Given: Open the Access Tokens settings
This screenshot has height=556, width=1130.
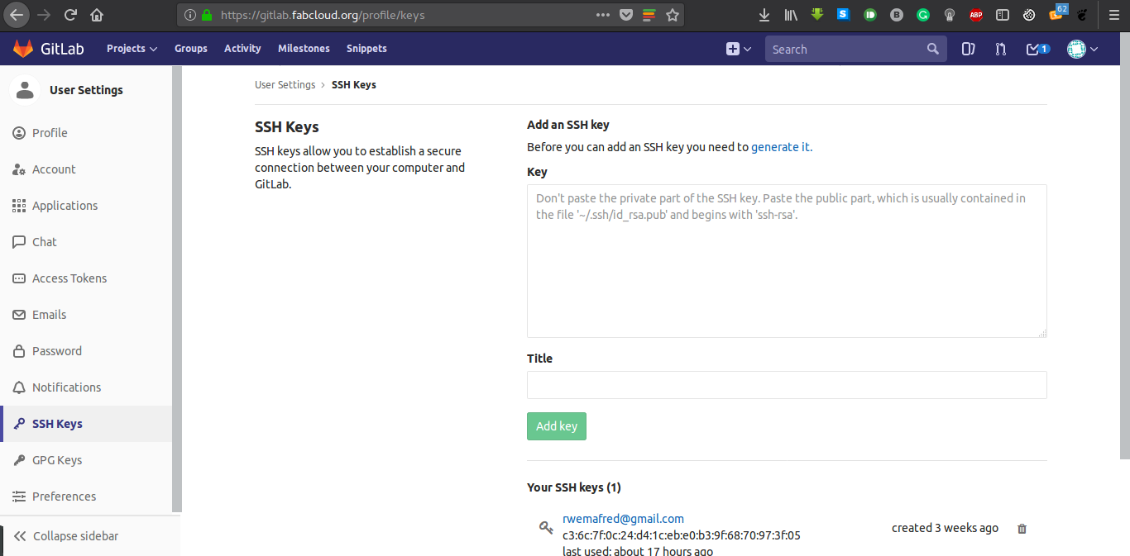Looking at the screenshot, I should click(x=69, y=278).
